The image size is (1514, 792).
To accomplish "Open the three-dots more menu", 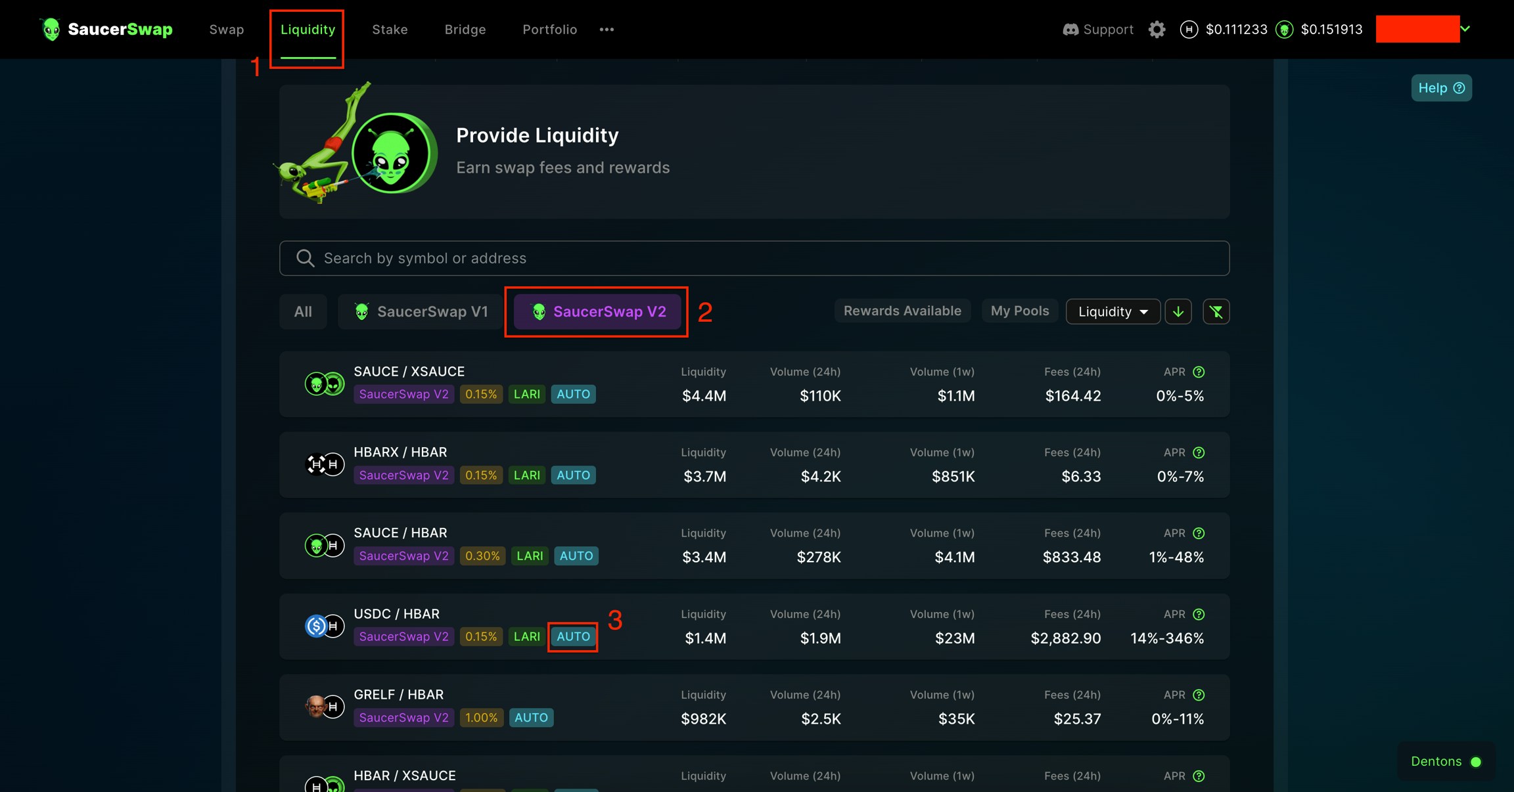I will (607, 30).
